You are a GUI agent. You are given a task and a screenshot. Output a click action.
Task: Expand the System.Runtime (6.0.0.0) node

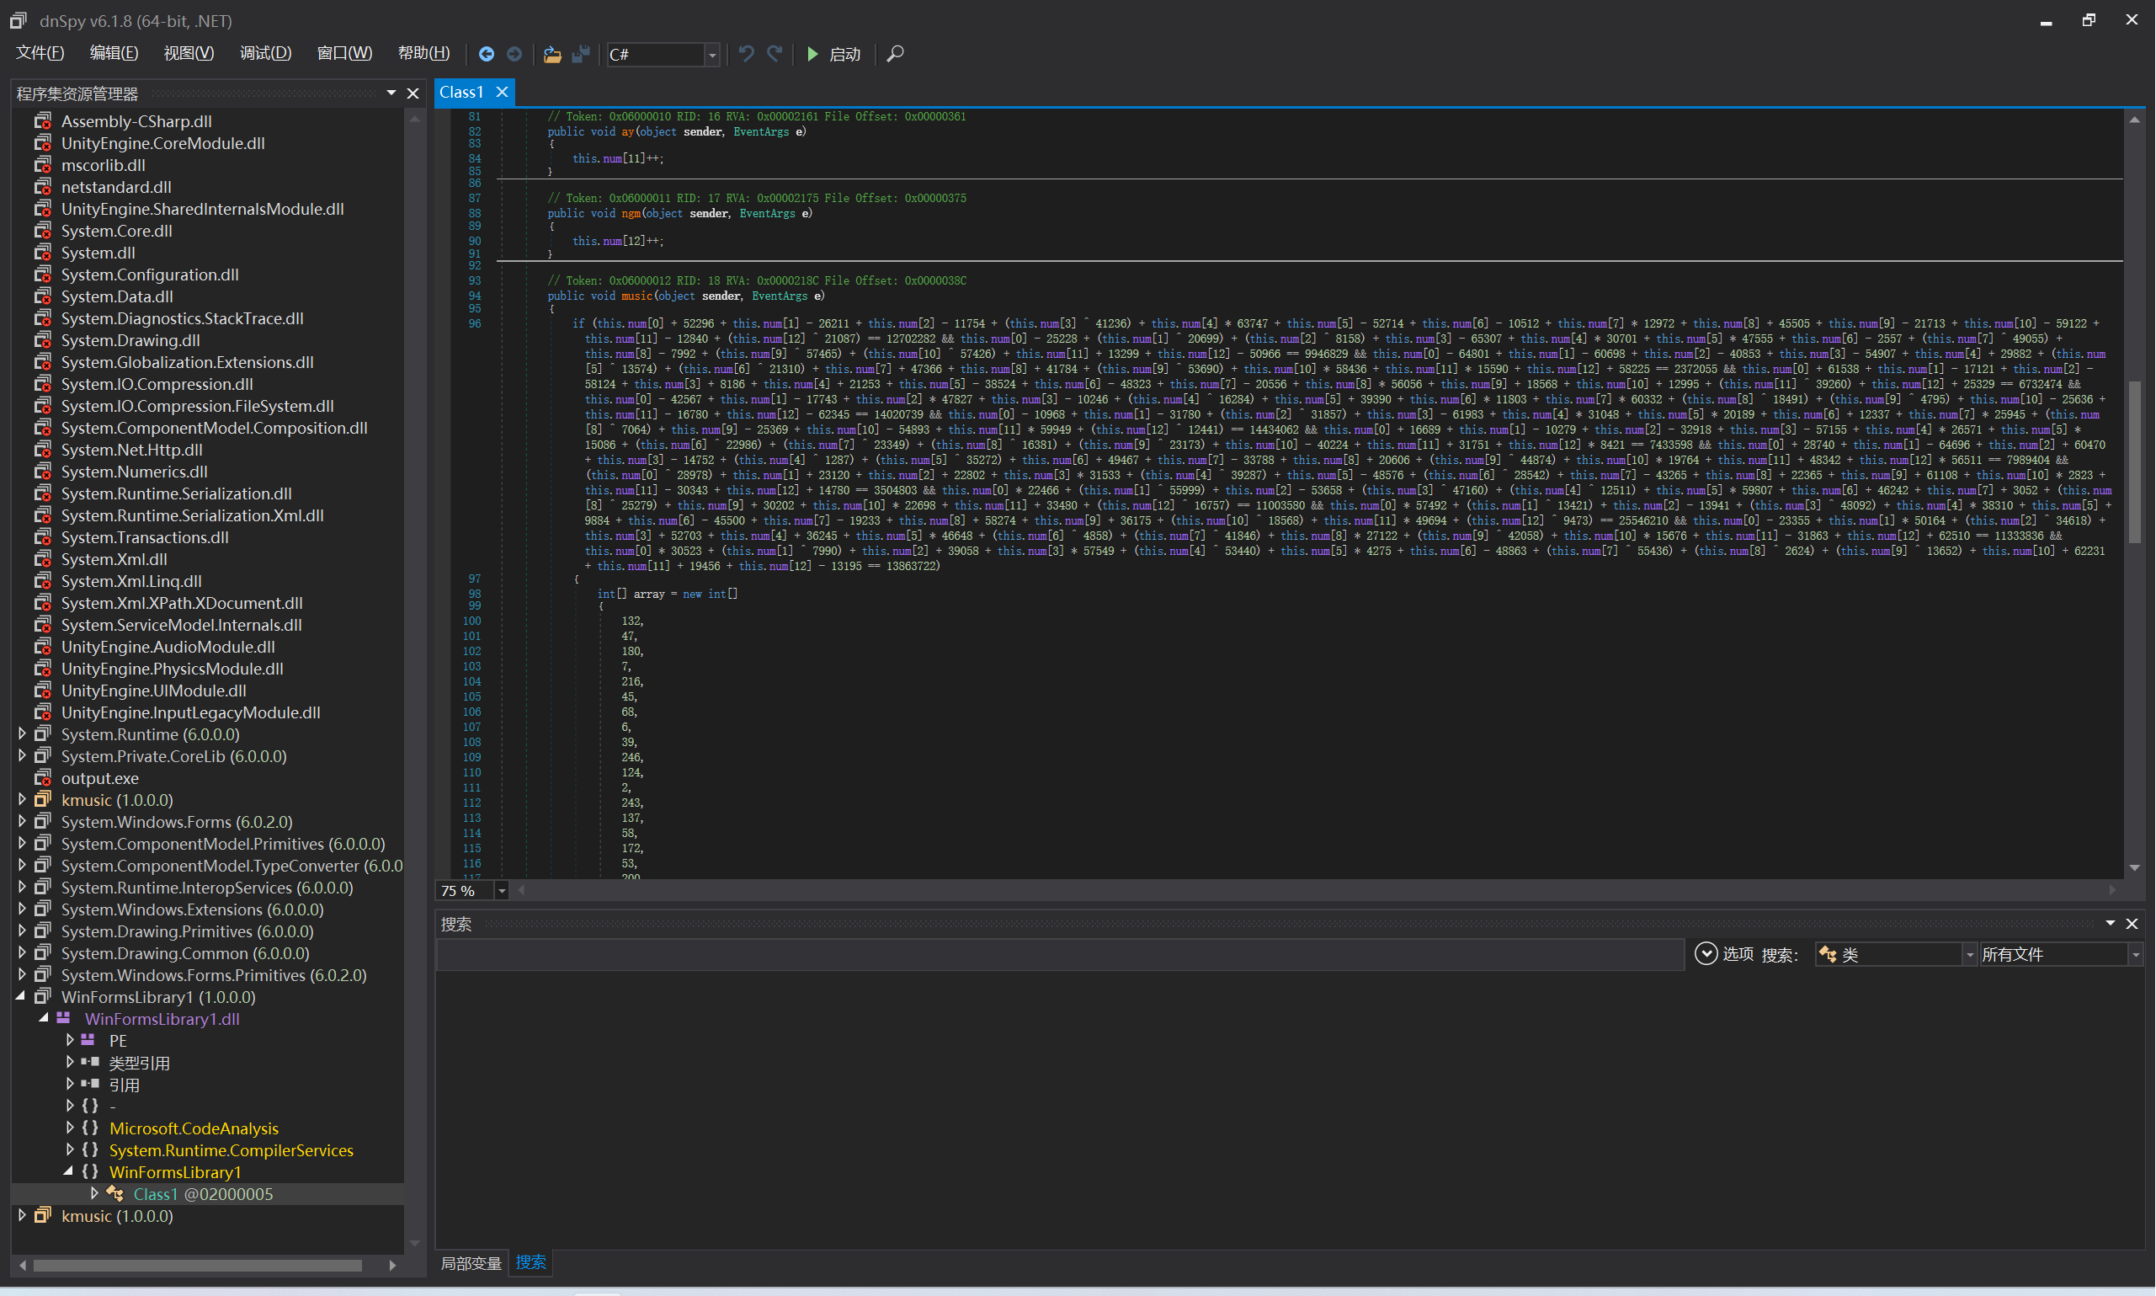click(22, 733)
